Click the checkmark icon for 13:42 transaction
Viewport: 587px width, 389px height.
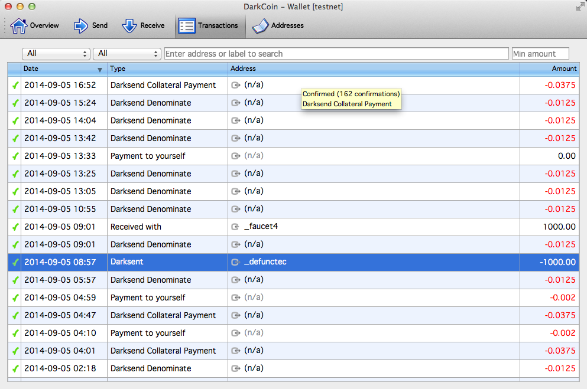point(15,139)
